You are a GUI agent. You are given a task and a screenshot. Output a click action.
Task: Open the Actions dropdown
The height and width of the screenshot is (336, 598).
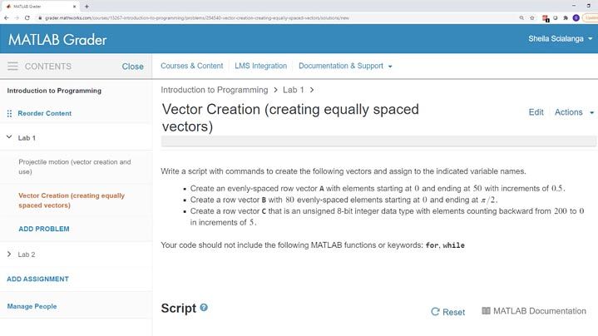(574, 112)
